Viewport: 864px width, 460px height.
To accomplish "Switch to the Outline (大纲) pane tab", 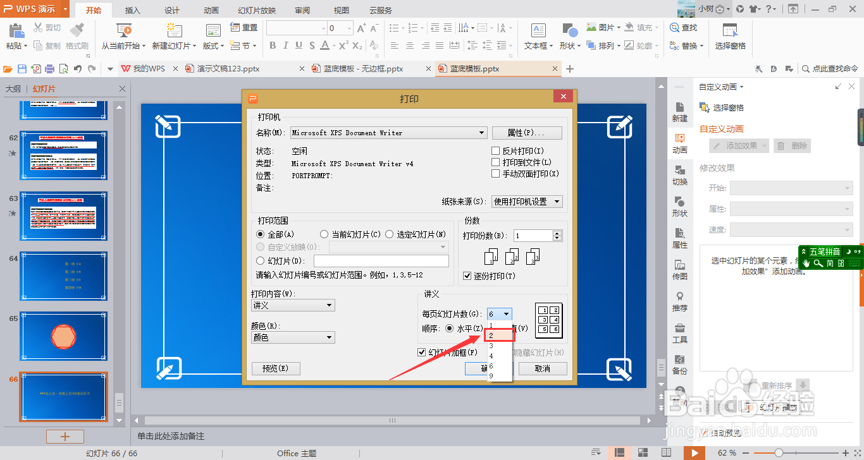I will pyautogui.click(x=13, y=89).
